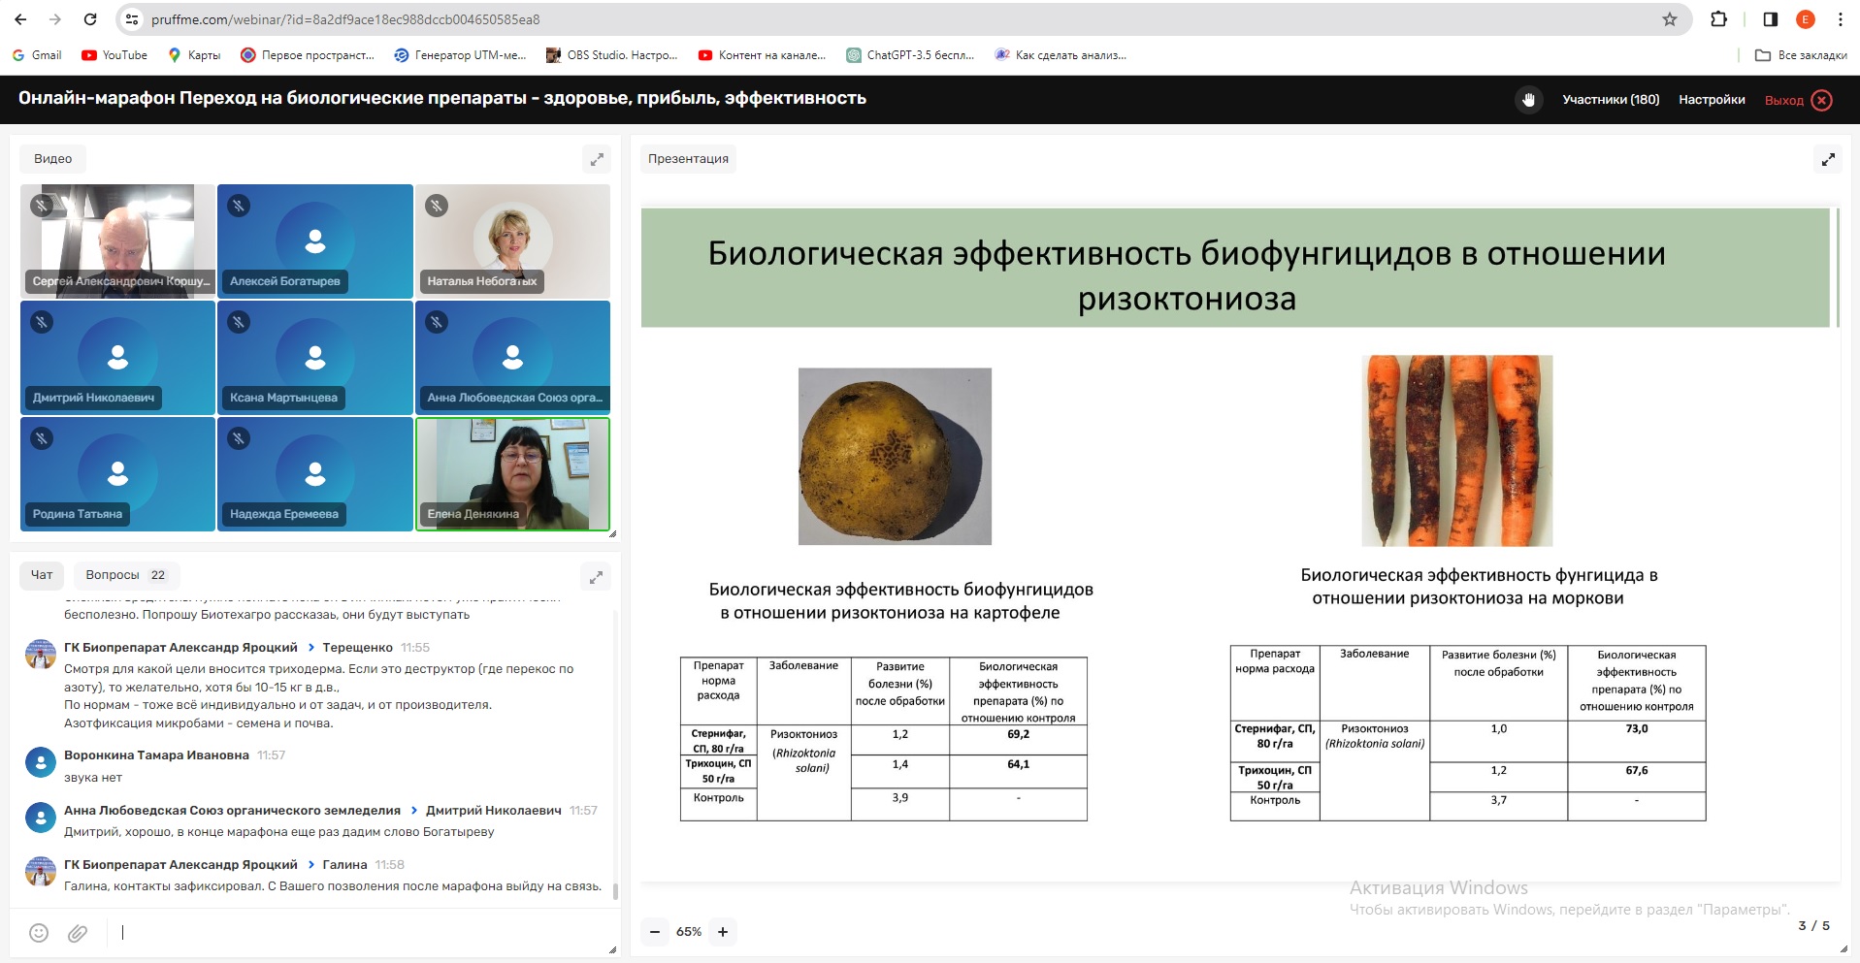Open the Как сделать анализ... bookmark
Screen dimensions: 1860x963
click(x=1061, y=55)
